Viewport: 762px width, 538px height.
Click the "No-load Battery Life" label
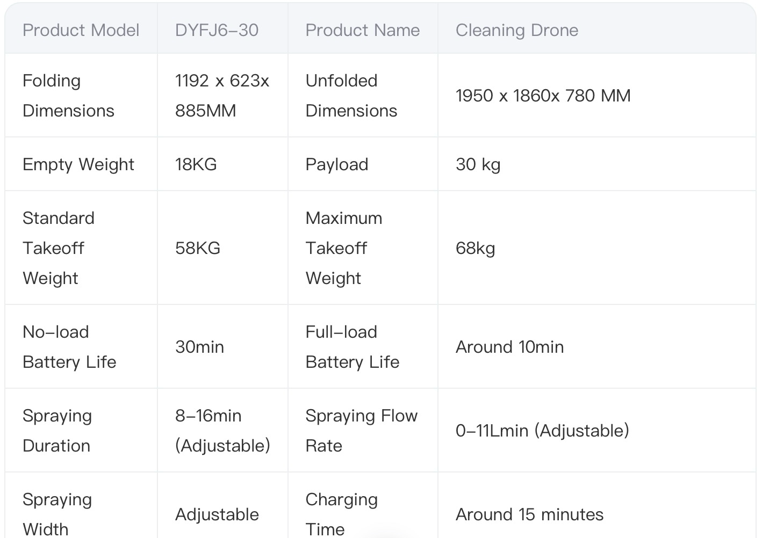[x=69, y=347]
